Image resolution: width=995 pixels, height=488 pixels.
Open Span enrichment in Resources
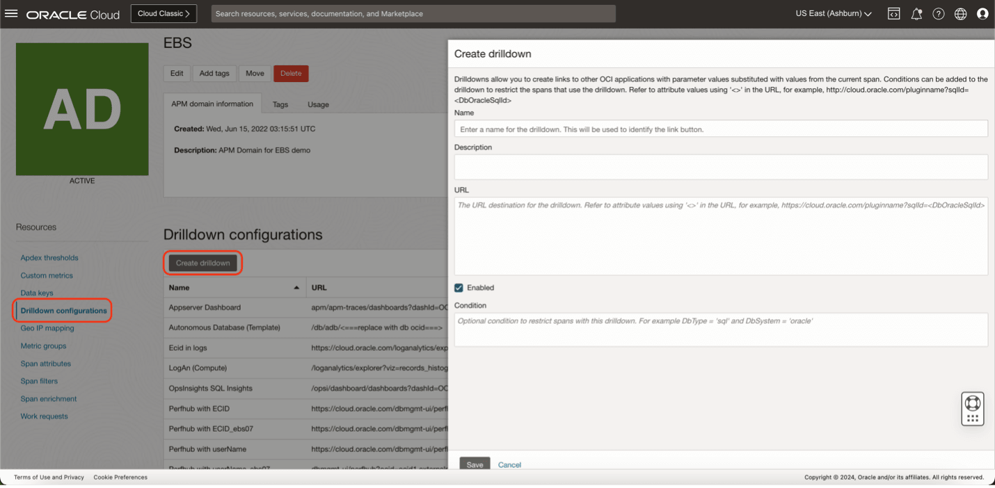49,399
